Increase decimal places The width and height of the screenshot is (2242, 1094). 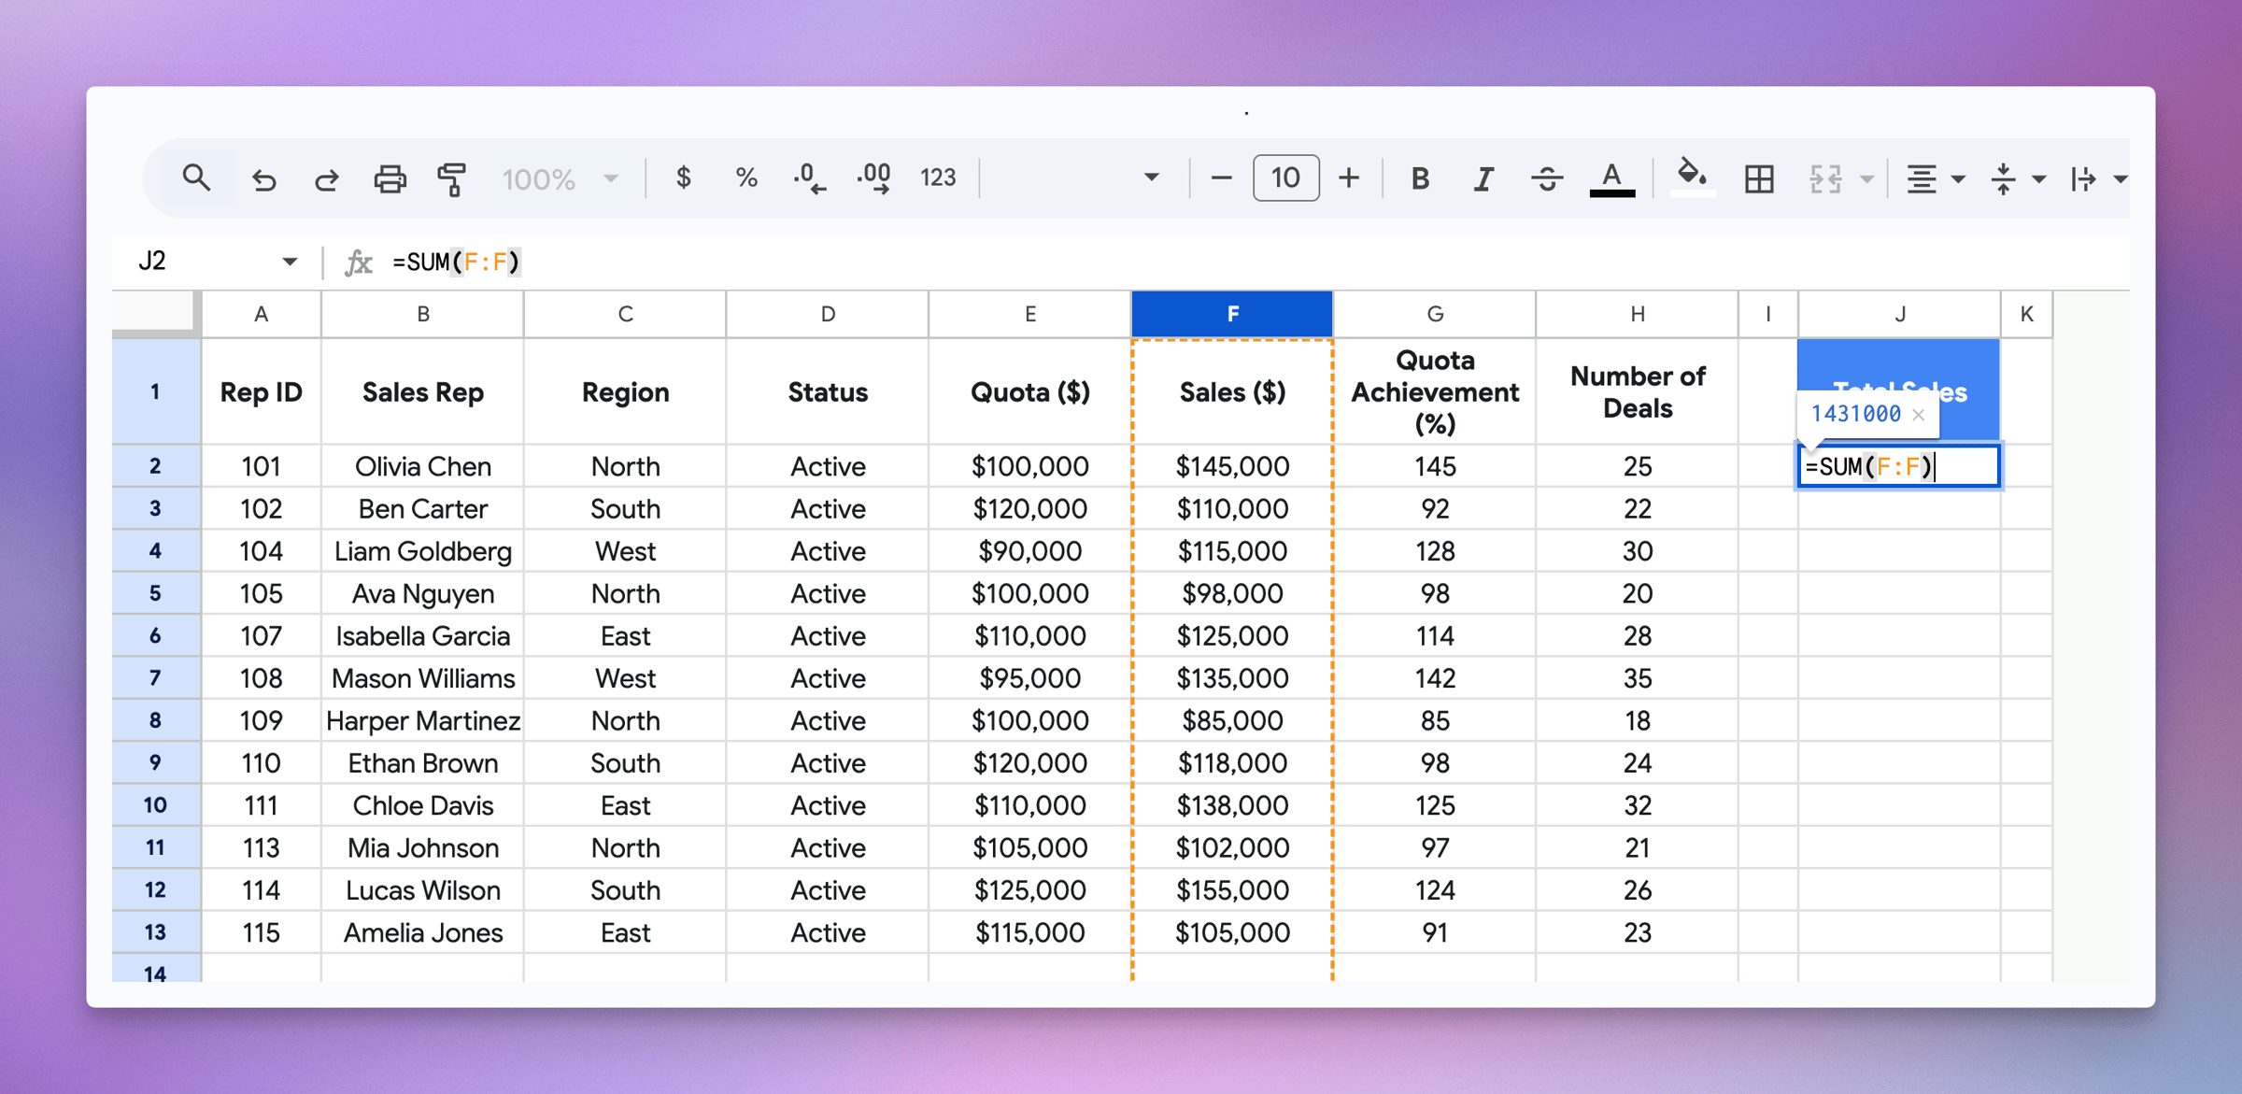click(873, 178)
